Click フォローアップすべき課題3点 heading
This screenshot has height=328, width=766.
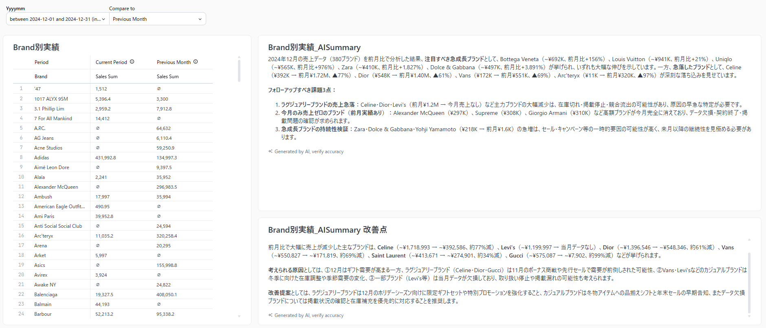click(x=302, y=90)
